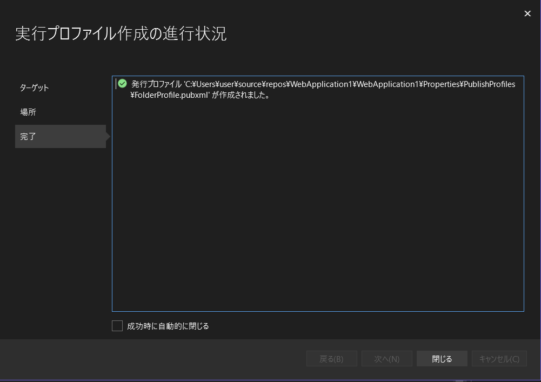Select the ターゲット step in the sidebar

[34, 87]
